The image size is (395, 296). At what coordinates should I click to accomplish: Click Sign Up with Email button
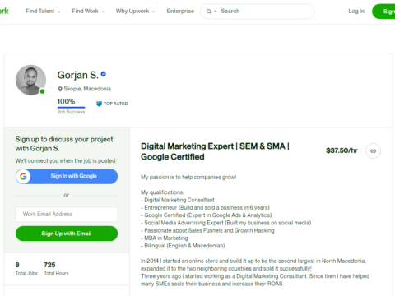coord(67,234)
